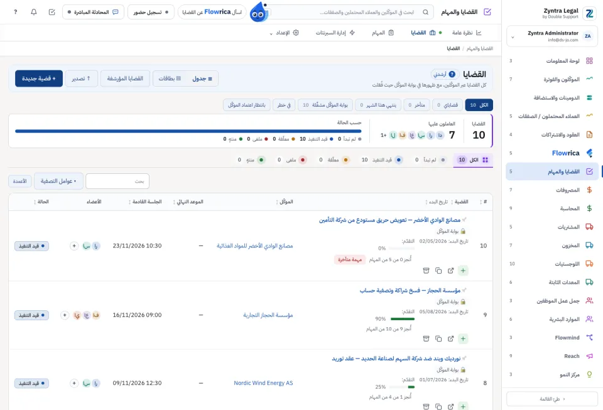Toggle ينتهي هذا الشهر filter chip
This screenshot has height=410, width=603.
pyautogui.click(x=378, y=105)
